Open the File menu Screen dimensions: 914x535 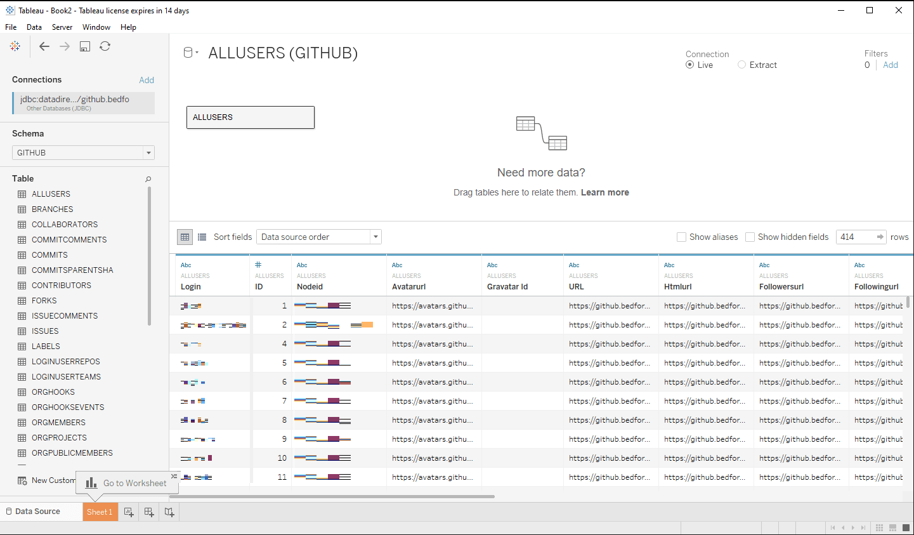point(11,27)
